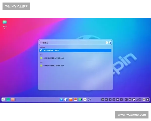Open the notification bell in the tray
The width and height of the screenshot is (151, 121).
coord(148,100)
